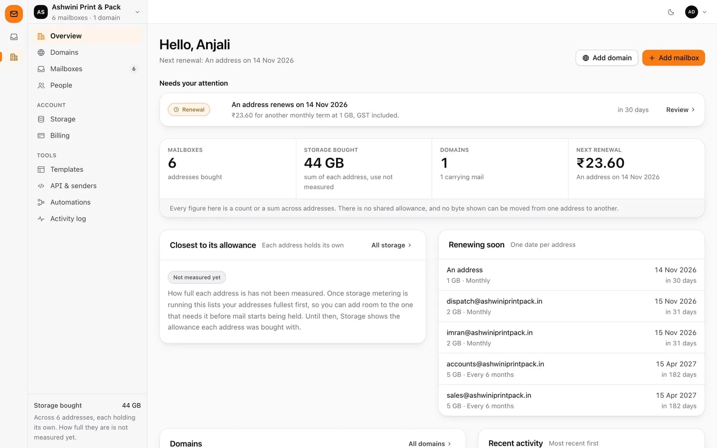
Task: Select the imran@ashwiniprintpack.in row
Action: pyautogui.click(x=571, y=338)
